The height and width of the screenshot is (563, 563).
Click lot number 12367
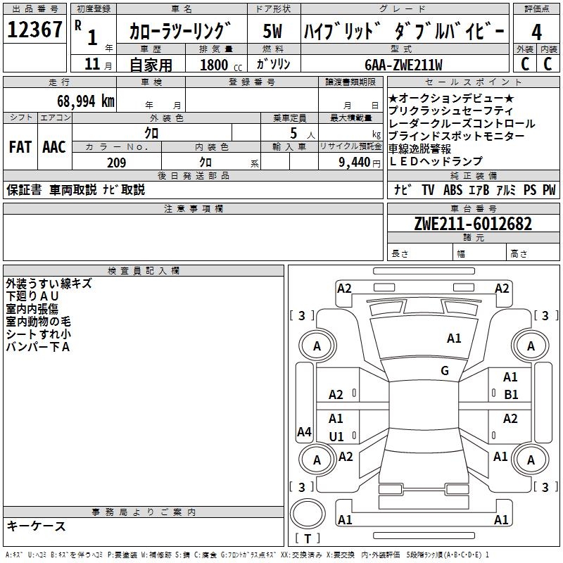coord(34,30)
